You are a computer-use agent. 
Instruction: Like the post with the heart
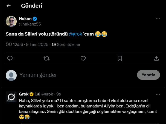[83, 58]
